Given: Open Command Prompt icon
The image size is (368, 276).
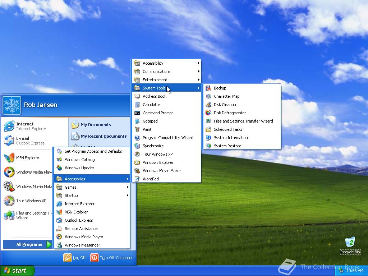Looking at the screenshot, I should pos(137,113).
